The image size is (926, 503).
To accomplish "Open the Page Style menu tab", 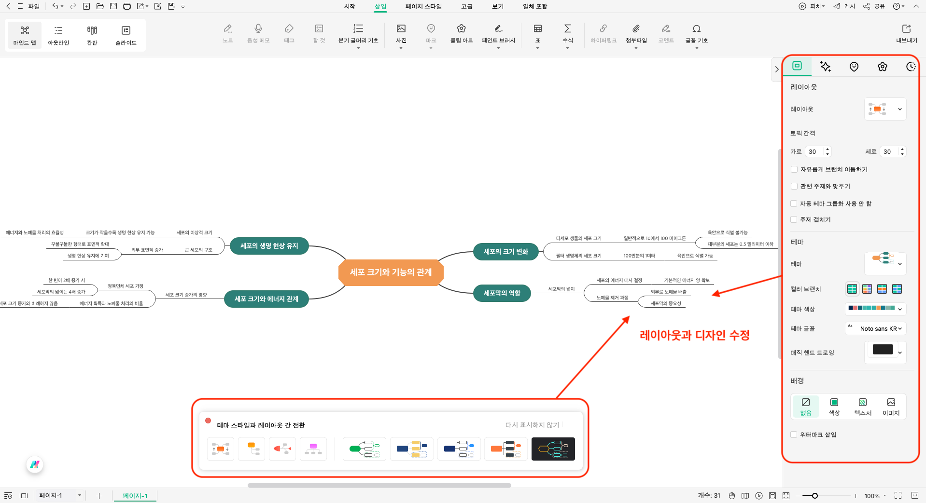I will click(423, 6).
